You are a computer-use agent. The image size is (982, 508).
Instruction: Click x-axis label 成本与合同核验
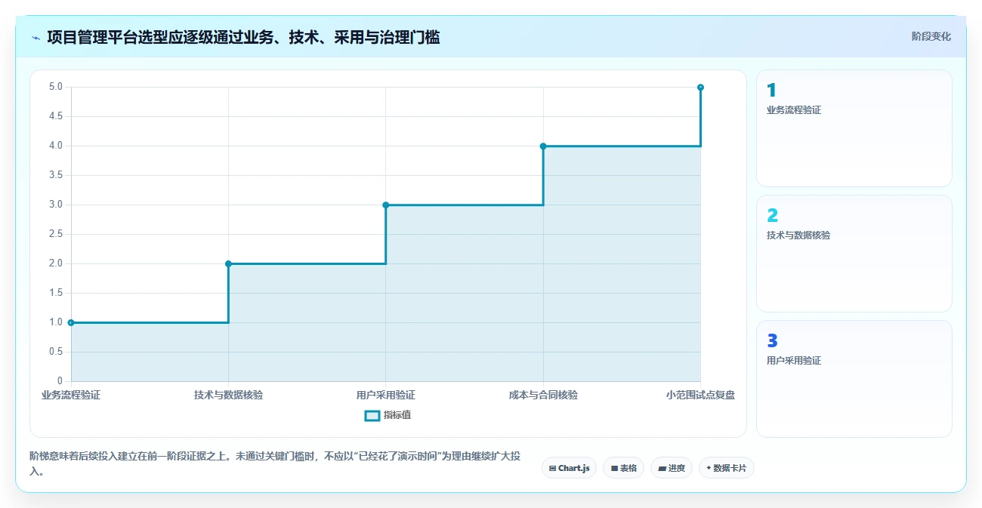tap(543, 395)
